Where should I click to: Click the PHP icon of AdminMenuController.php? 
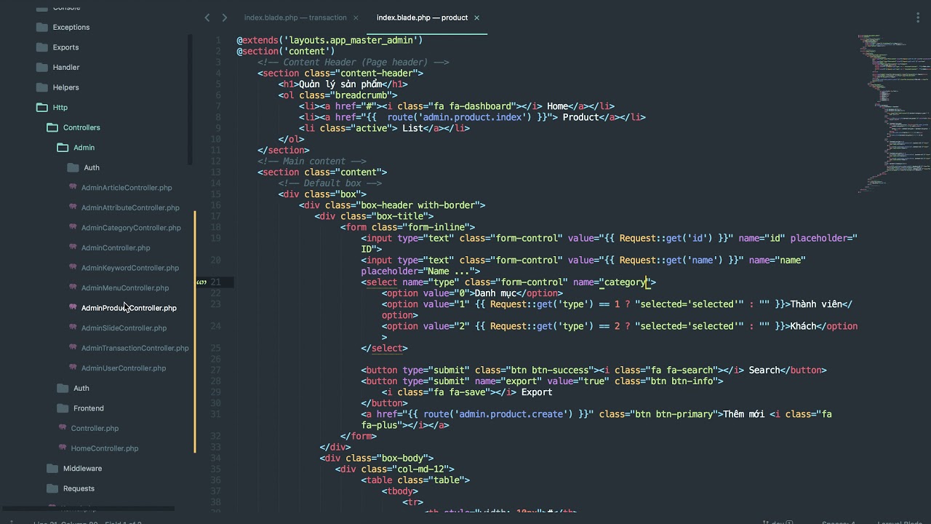point(73,287)
